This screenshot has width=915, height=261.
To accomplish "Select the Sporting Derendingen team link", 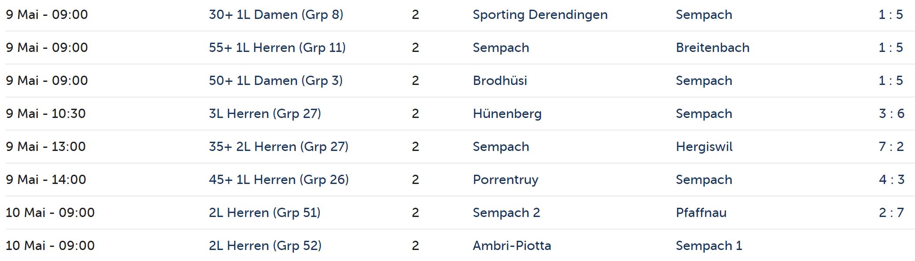I will pyautogui.click(x=540, y=15).
